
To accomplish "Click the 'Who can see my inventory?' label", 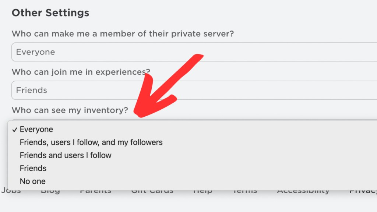I will (x=70, y=110).
